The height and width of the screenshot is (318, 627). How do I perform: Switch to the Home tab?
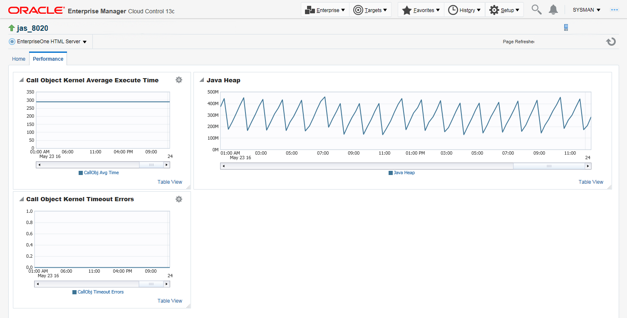point(19,59)
